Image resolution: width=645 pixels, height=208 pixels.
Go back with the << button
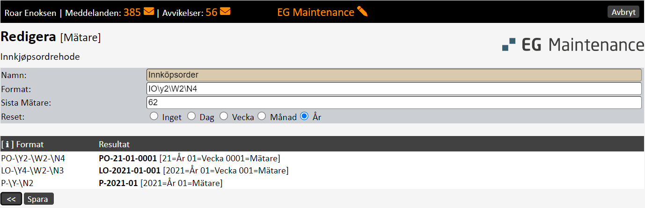12,199
